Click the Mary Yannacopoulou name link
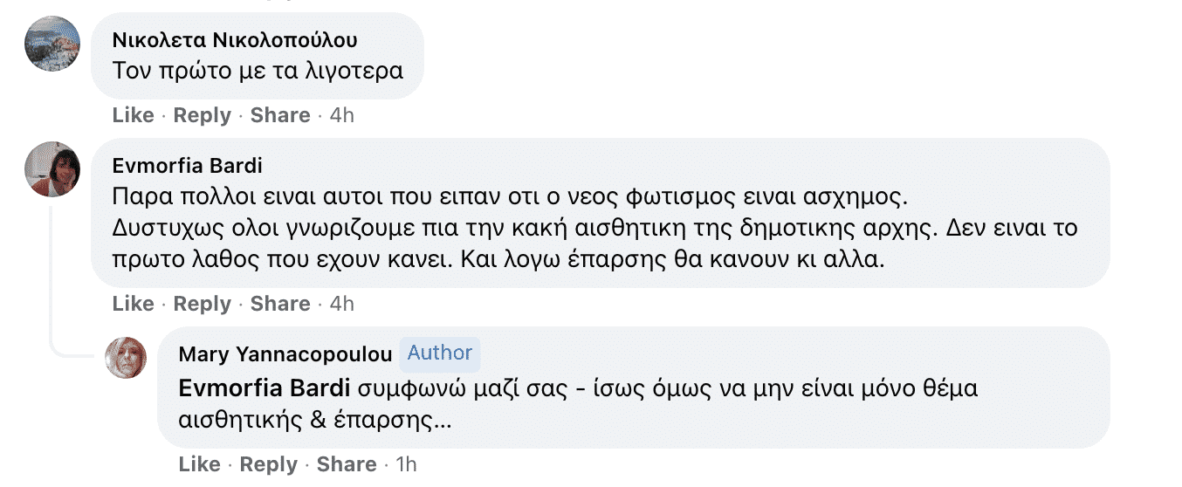The width and height of the screenshot is (1182, 487). 285,353
